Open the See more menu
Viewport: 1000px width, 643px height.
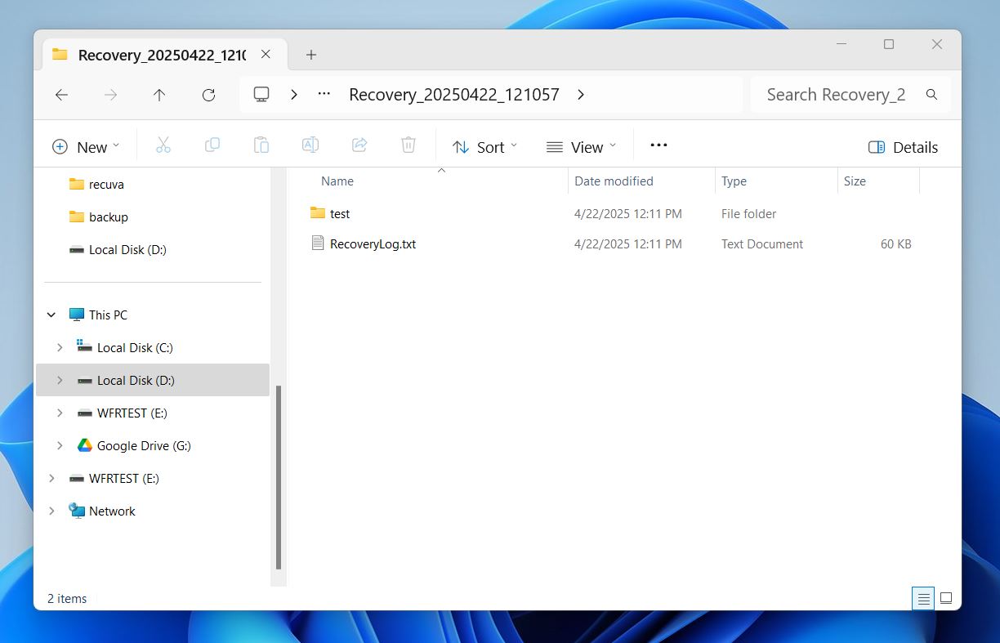tap(658, 145)
